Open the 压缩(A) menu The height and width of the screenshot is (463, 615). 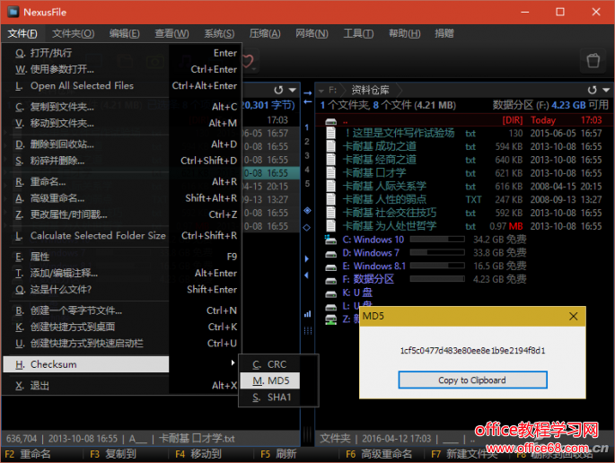tap(265, 34)
